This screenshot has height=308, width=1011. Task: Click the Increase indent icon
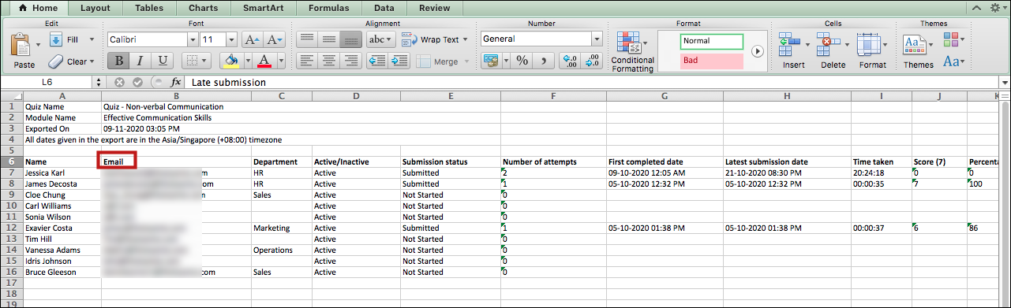tap(399, 61)
